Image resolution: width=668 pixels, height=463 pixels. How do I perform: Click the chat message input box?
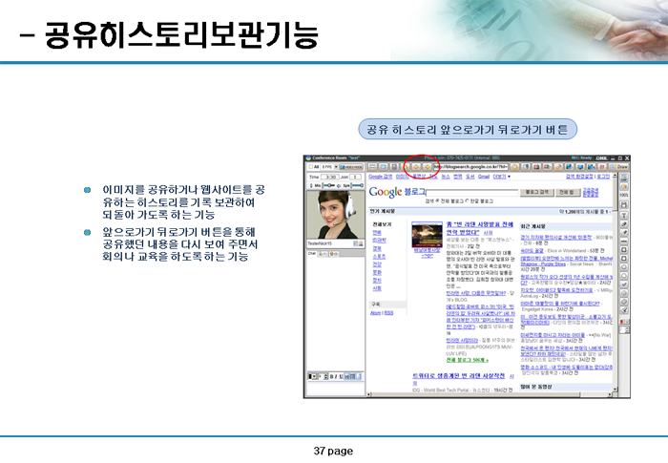tap(335, 388)
